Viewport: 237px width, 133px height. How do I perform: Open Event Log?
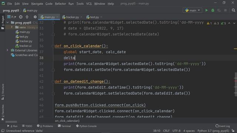coord(223,126)
